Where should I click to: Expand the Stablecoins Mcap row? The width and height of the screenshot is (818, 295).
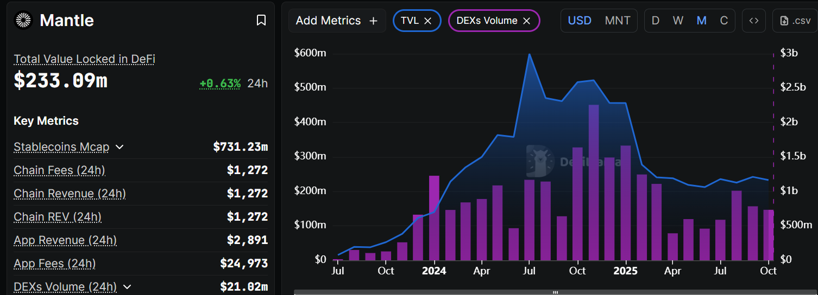[x=120, y=147]
